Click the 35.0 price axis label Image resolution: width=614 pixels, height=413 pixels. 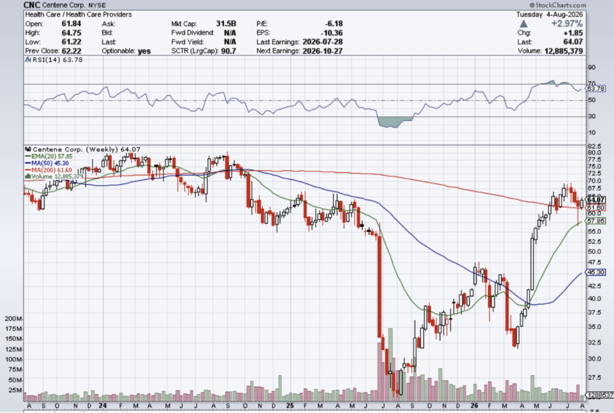(594, 327)
